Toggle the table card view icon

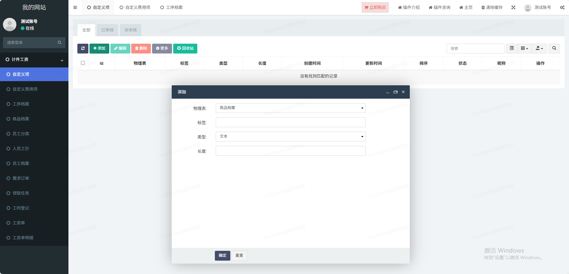pos(512,48)
